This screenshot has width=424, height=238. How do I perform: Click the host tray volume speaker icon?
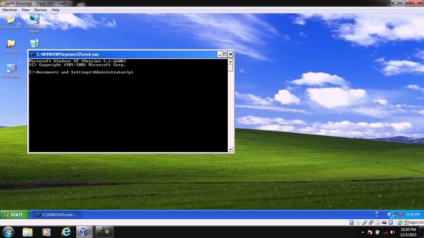click(x=393, y=232)
